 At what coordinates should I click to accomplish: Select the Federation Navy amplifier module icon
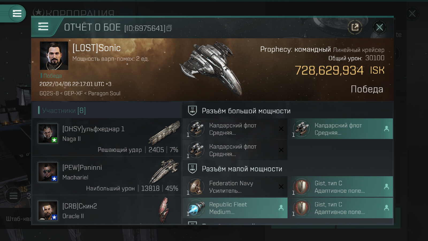(x=196, y=187)
